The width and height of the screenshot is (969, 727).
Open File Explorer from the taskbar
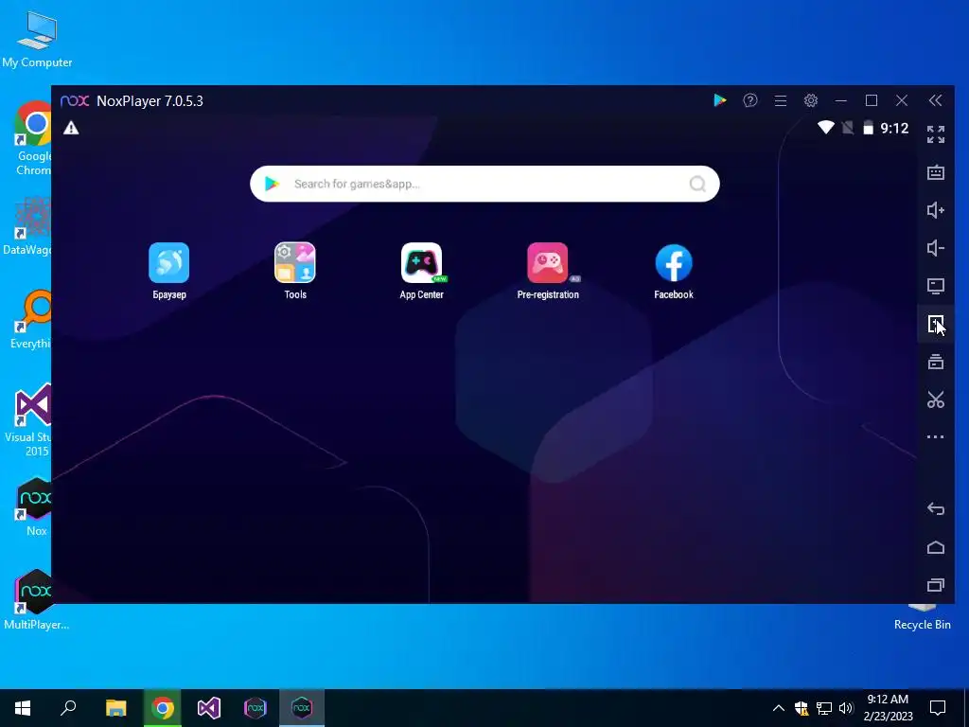point(115,708)
